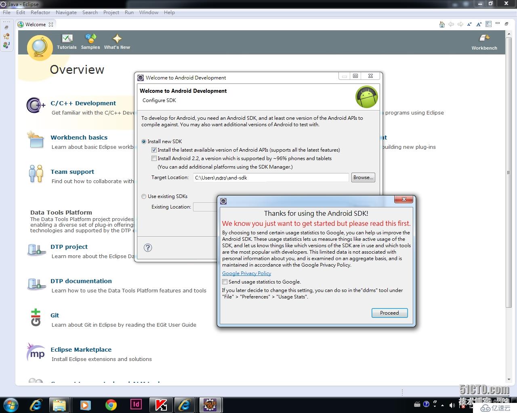
Task: Open the Run menu
Action: tap(129, 13)
